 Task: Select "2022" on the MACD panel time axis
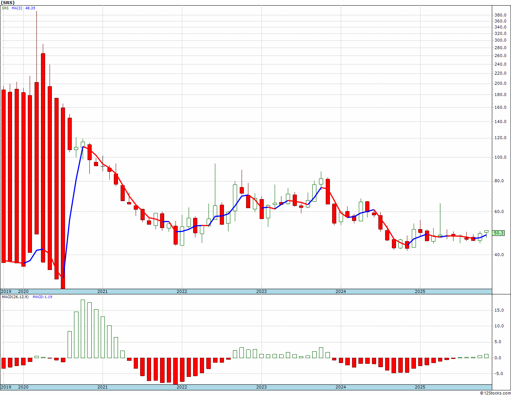[182, 387]
